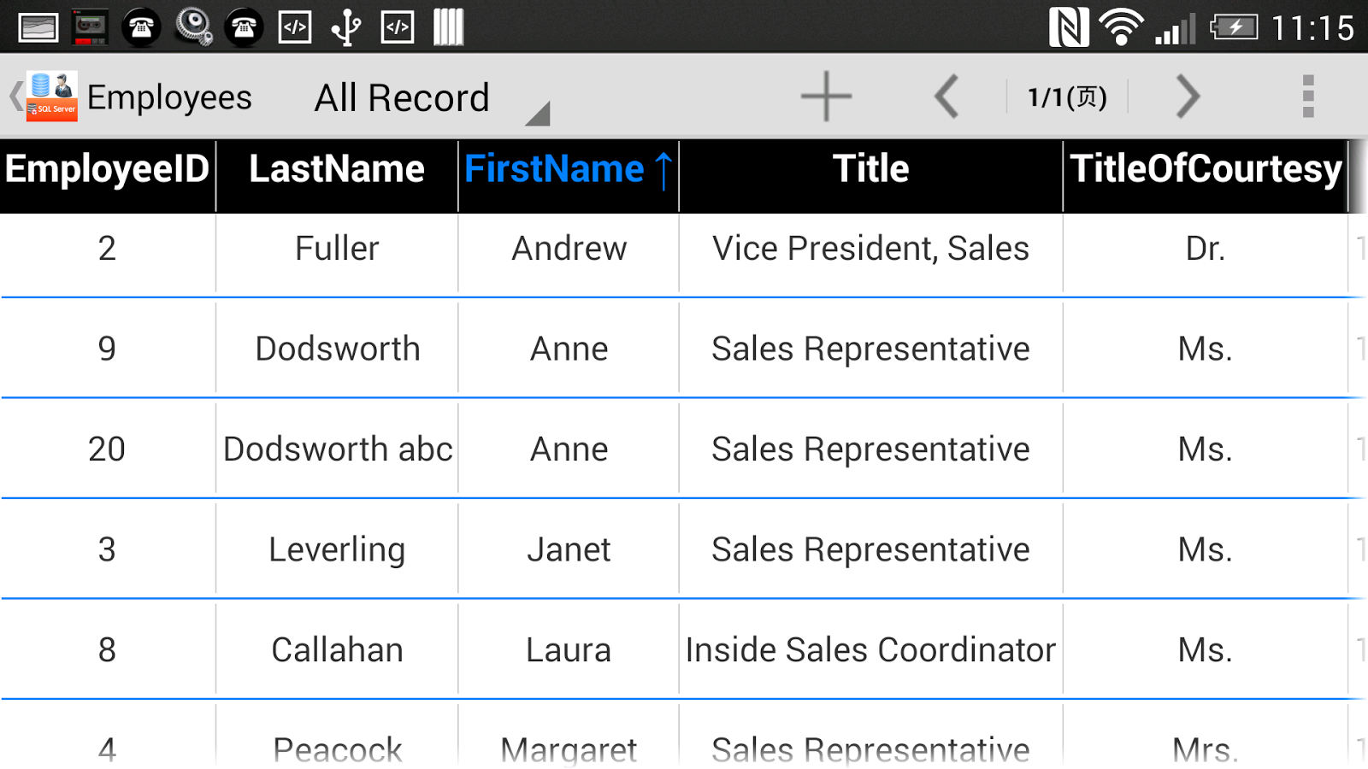The image size is (1368, 769).
Task: Toggle FirstName column sort order
Action: [568, 169]
